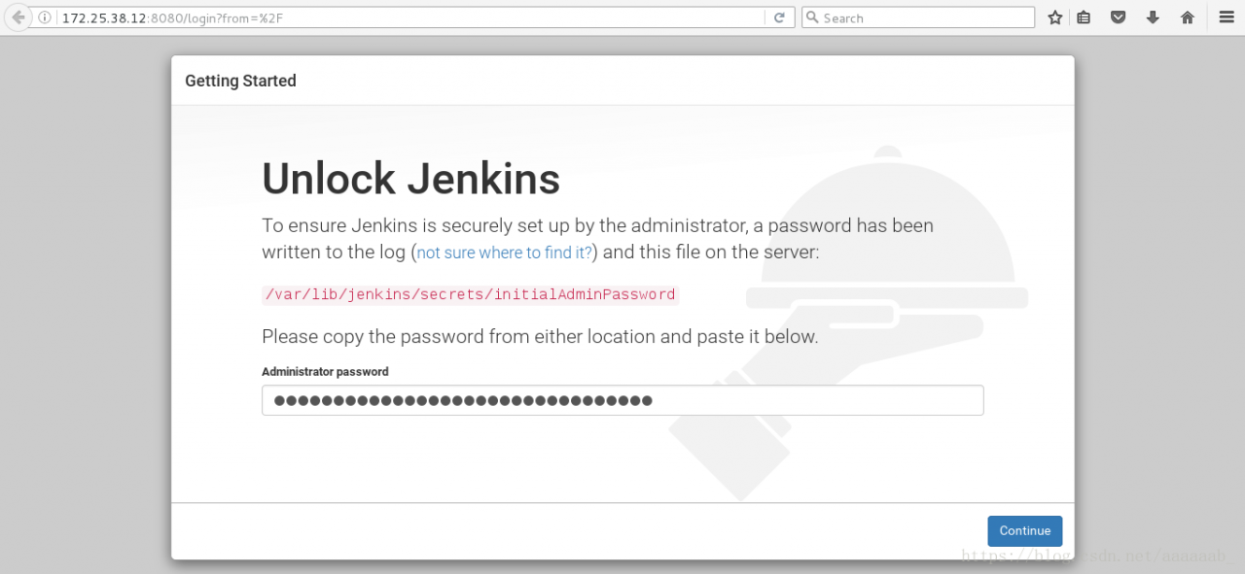Image resolution: width=1245 pixels, height=574 pixels.
Task: Open the 'not sure where to find it?' link
Action: [x=505, y=253]
